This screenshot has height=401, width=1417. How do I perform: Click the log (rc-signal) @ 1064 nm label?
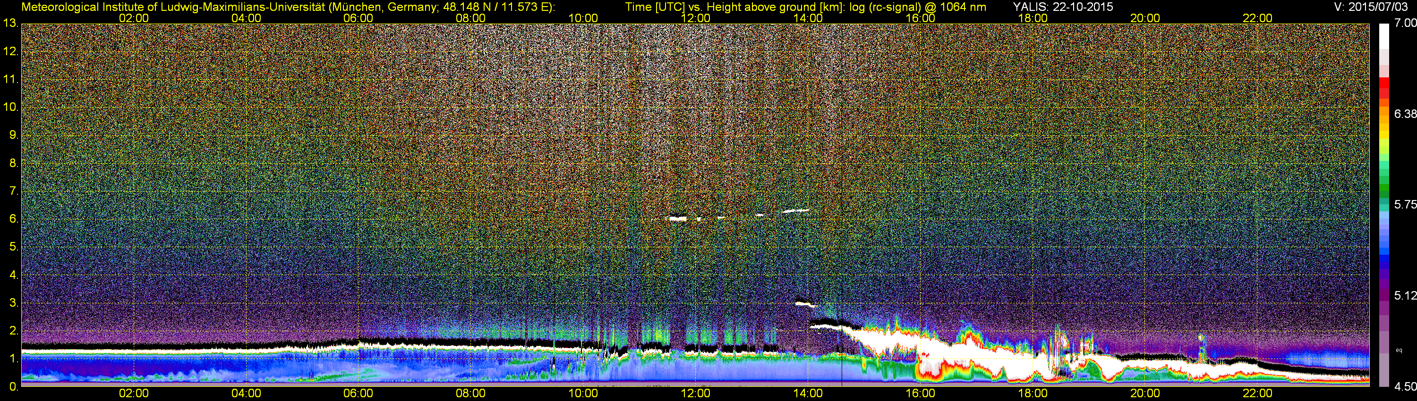pos(918,7)
